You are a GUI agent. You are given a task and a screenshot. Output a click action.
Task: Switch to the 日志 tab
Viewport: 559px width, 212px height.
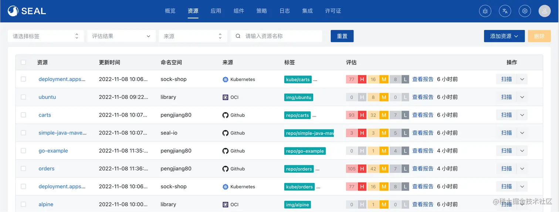pyautogui.click(x=285, y=11)
